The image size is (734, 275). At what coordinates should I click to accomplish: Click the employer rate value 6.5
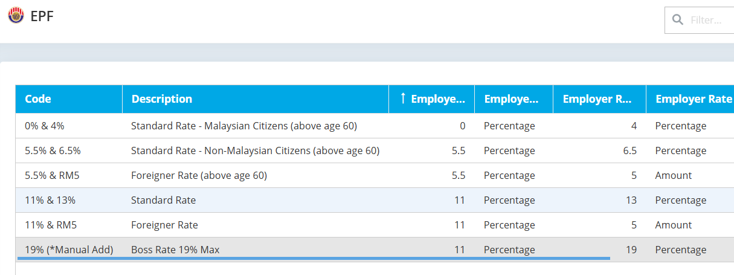click(629, 151)
